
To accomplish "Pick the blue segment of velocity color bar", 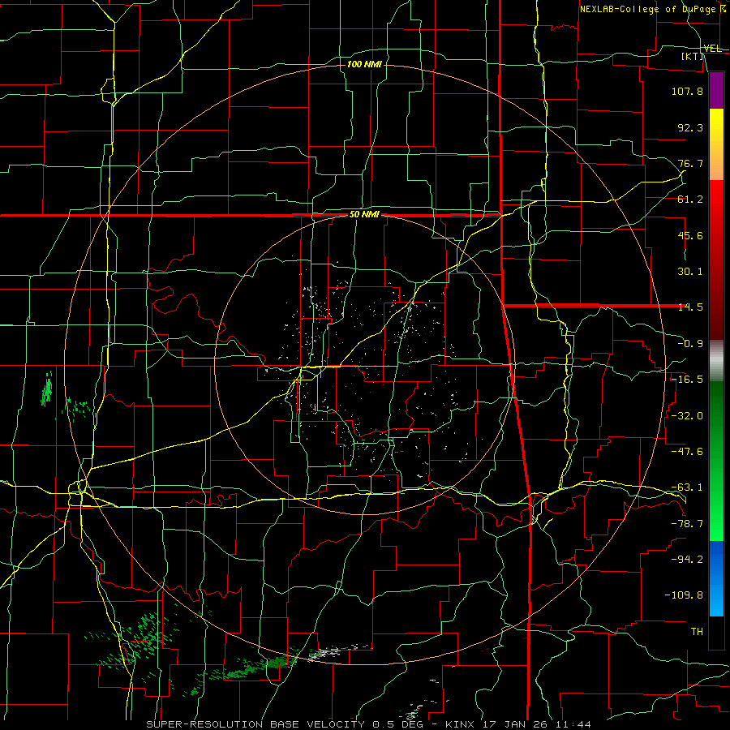I will click(716, 578).
